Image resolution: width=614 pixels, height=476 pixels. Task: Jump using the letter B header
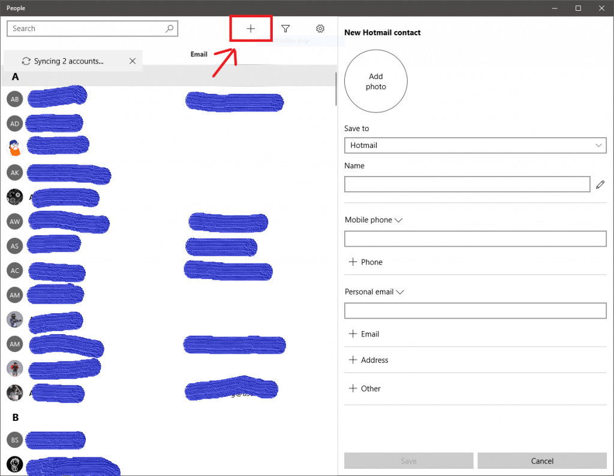coord(15,417)
